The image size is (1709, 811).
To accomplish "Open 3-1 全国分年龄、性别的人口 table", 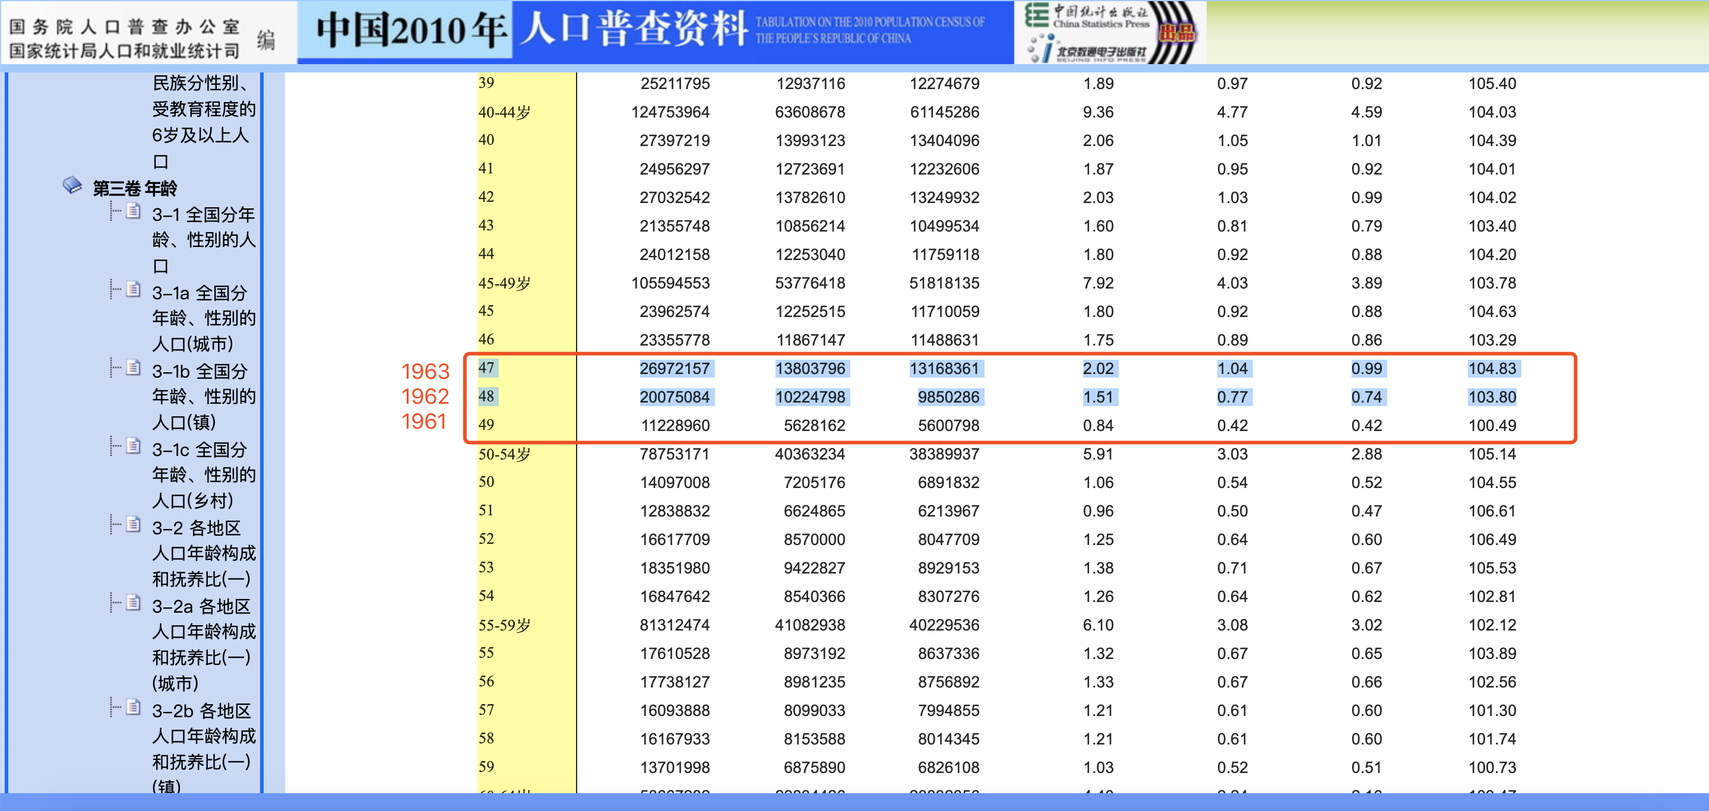I will [x=203, y=239].
